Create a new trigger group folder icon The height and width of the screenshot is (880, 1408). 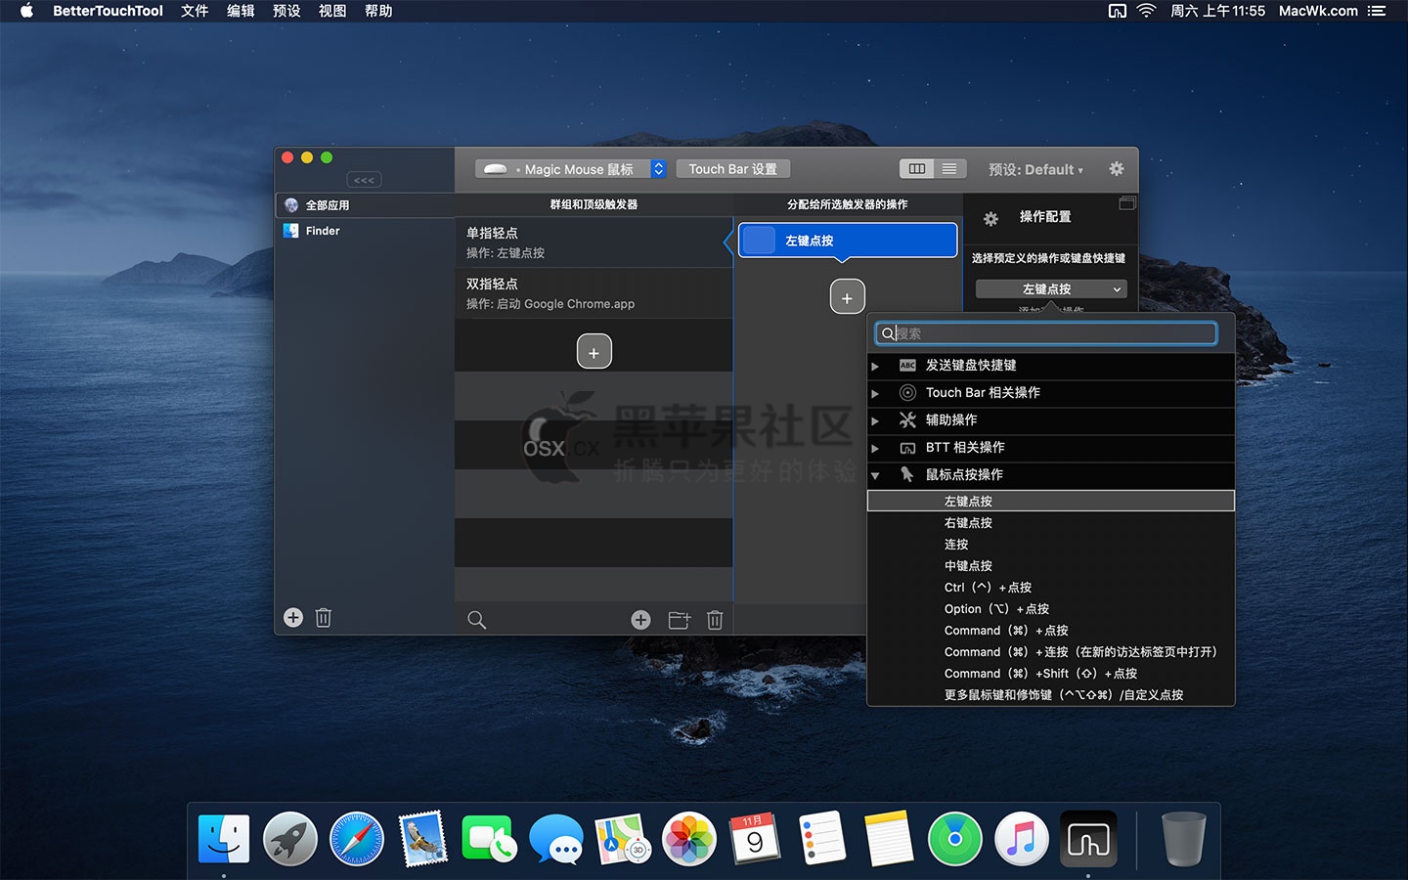679,620
